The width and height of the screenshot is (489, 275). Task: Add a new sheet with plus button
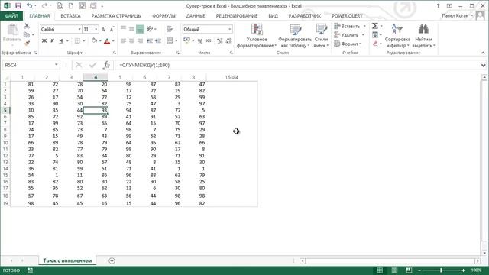tap(112, 260)
